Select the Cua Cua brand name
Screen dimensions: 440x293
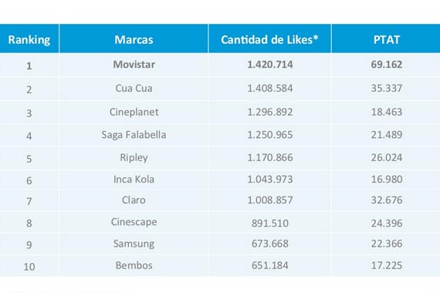click(134, 89)
